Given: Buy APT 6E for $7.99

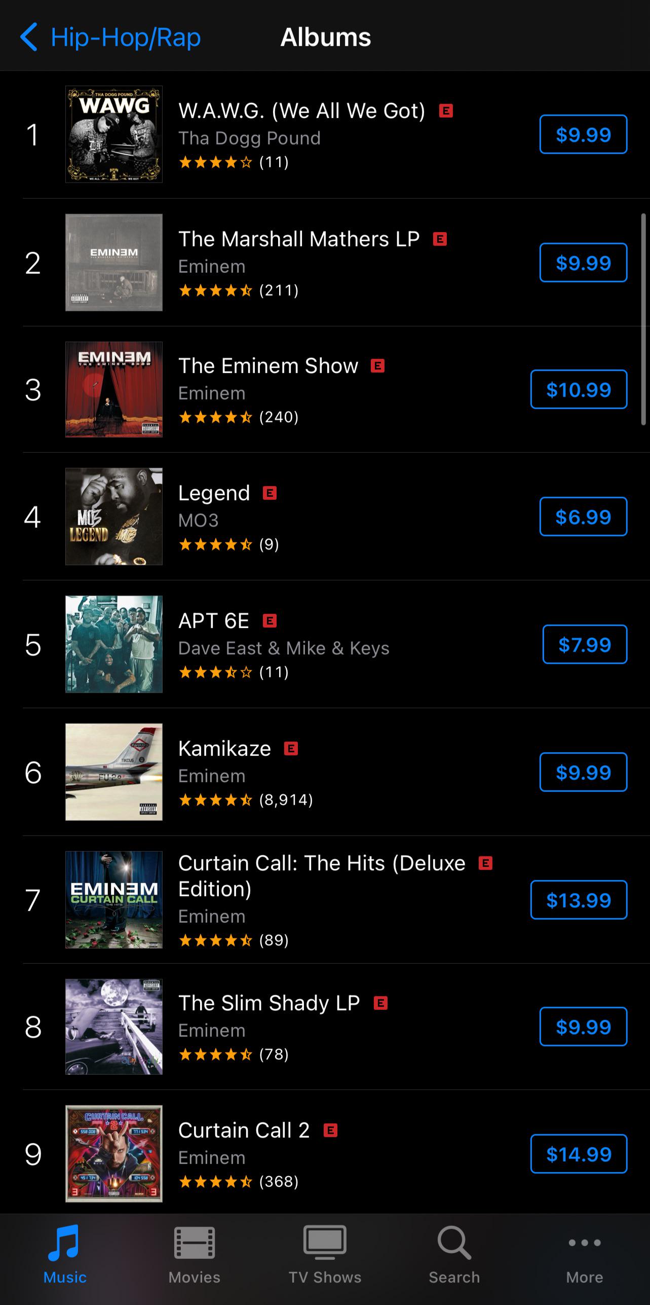Looking at the screenshot, I should pos(585,644).
